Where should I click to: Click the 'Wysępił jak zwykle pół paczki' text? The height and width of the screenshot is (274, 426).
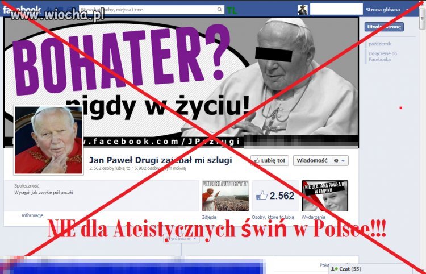pyautogui.click(x=44, y=193)
